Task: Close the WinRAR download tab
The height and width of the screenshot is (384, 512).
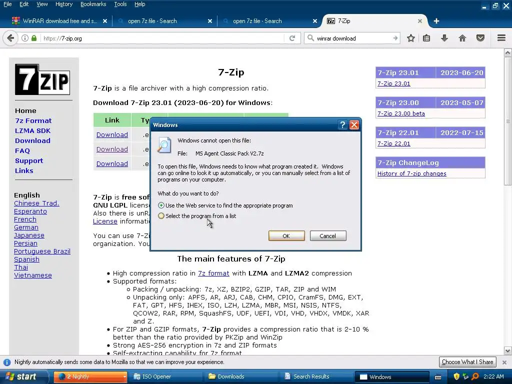Action: pos(105,21)
